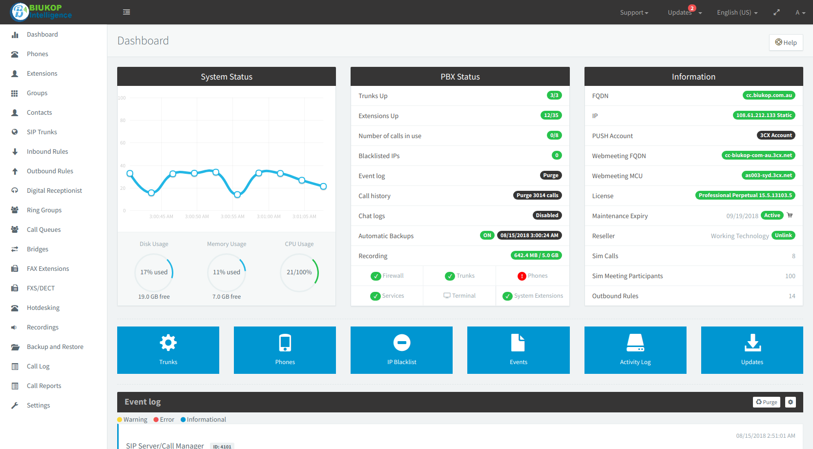Click the last data point on usage chart

(323, 186)
